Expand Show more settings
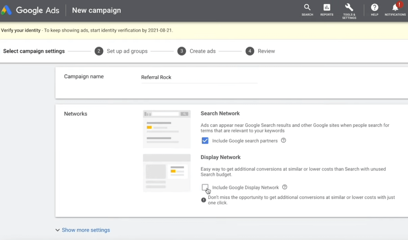Image resolution: width=408 pixels, height=240 pixels. [x=83, y=230]
